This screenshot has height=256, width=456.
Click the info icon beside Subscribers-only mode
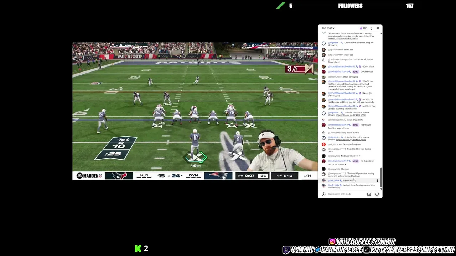(x=323, y=194)
